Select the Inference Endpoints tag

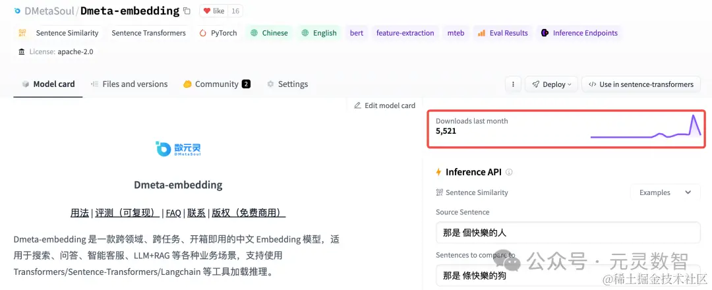click(579, 33)
